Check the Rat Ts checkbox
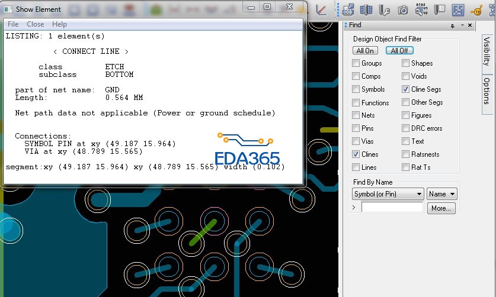Image resolution: width=496 pixels, height=297 pixels. pyautogui.click(x=405, y=167)
